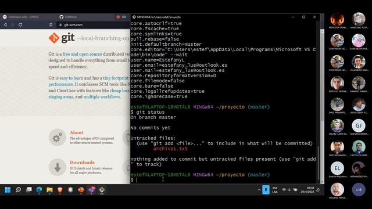Click the Wi-Fi tray icon

point(284,190)
